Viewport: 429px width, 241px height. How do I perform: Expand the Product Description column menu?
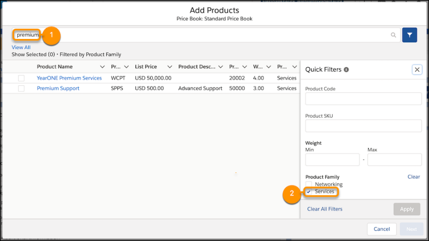[x=220, y=67]
